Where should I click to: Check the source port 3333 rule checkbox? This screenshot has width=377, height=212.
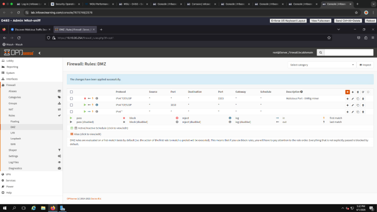coord(71,105)
